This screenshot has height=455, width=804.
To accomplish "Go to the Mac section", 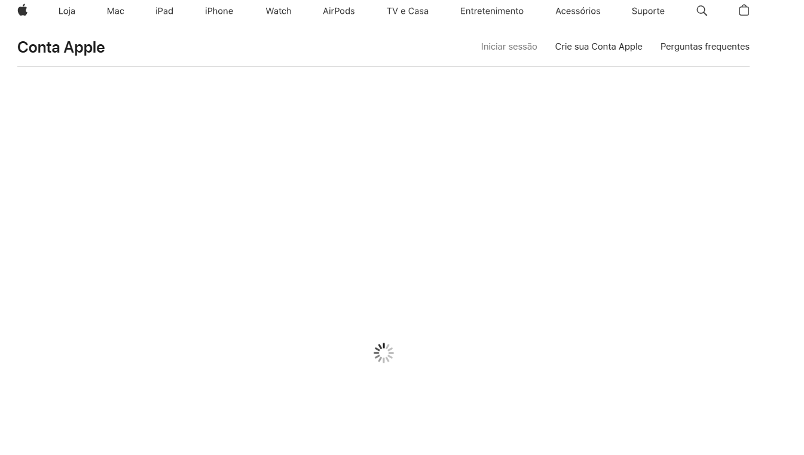I will point(115,11).
